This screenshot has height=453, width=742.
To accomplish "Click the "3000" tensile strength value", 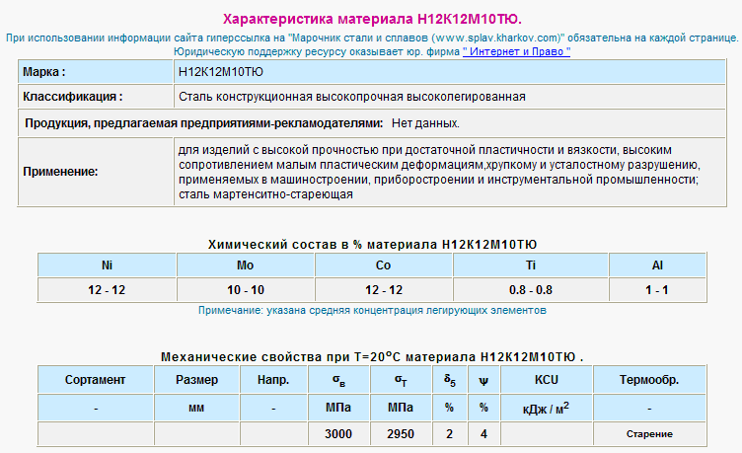I will 338,434.
